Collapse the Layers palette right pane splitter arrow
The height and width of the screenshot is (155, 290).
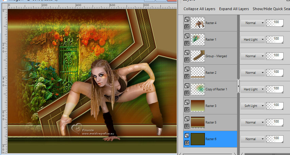pyautogui.click(x=238, y=86)
